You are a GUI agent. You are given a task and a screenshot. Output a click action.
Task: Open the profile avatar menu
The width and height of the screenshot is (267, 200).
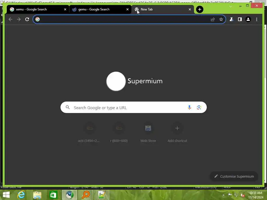248,19
